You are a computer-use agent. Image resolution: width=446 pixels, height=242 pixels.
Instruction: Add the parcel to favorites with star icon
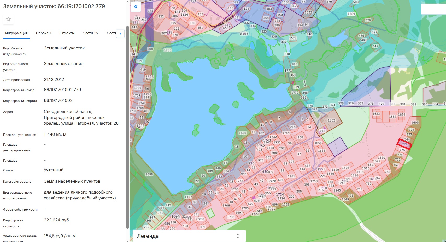8,19
